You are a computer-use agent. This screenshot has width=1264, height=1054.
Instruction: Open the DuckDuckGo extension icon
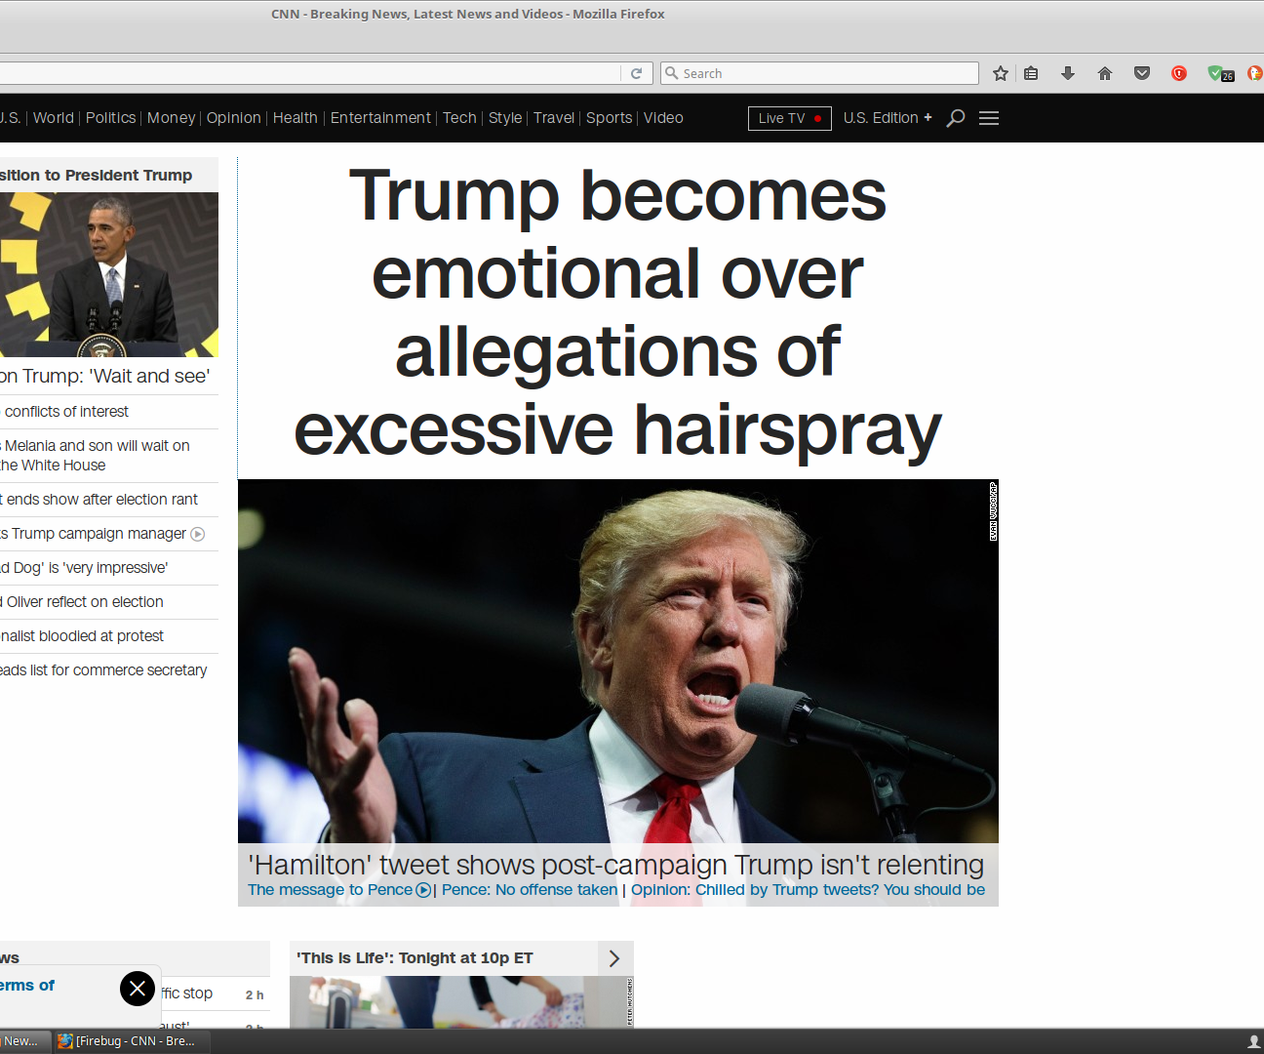[1255, 73]
